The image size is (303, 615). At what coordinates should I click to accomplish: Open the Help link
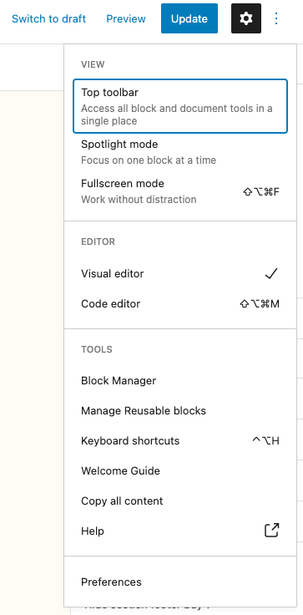(x=180, y=531)
